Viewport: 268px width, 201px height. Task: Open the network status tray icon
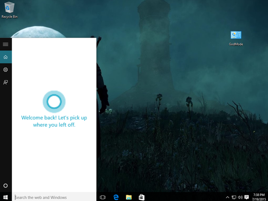pos(234,197)
